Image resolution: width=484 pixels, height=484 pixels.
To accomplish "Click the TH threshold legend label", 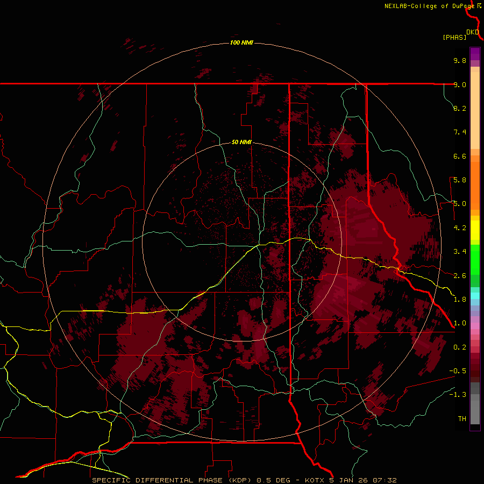I will click(462, 419).
